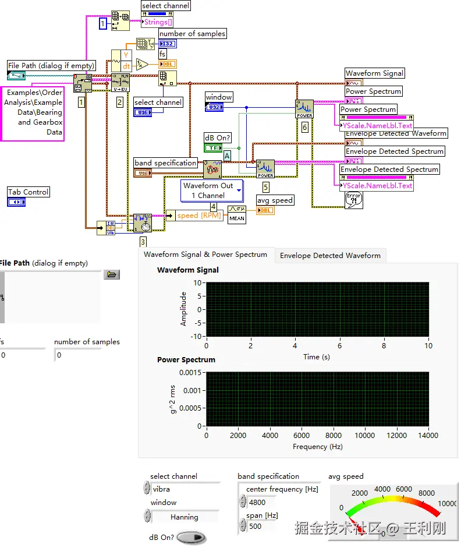Click the Power Spectrum graph plot area
Viewport: 461px width, 551px height.
point(317,399)
